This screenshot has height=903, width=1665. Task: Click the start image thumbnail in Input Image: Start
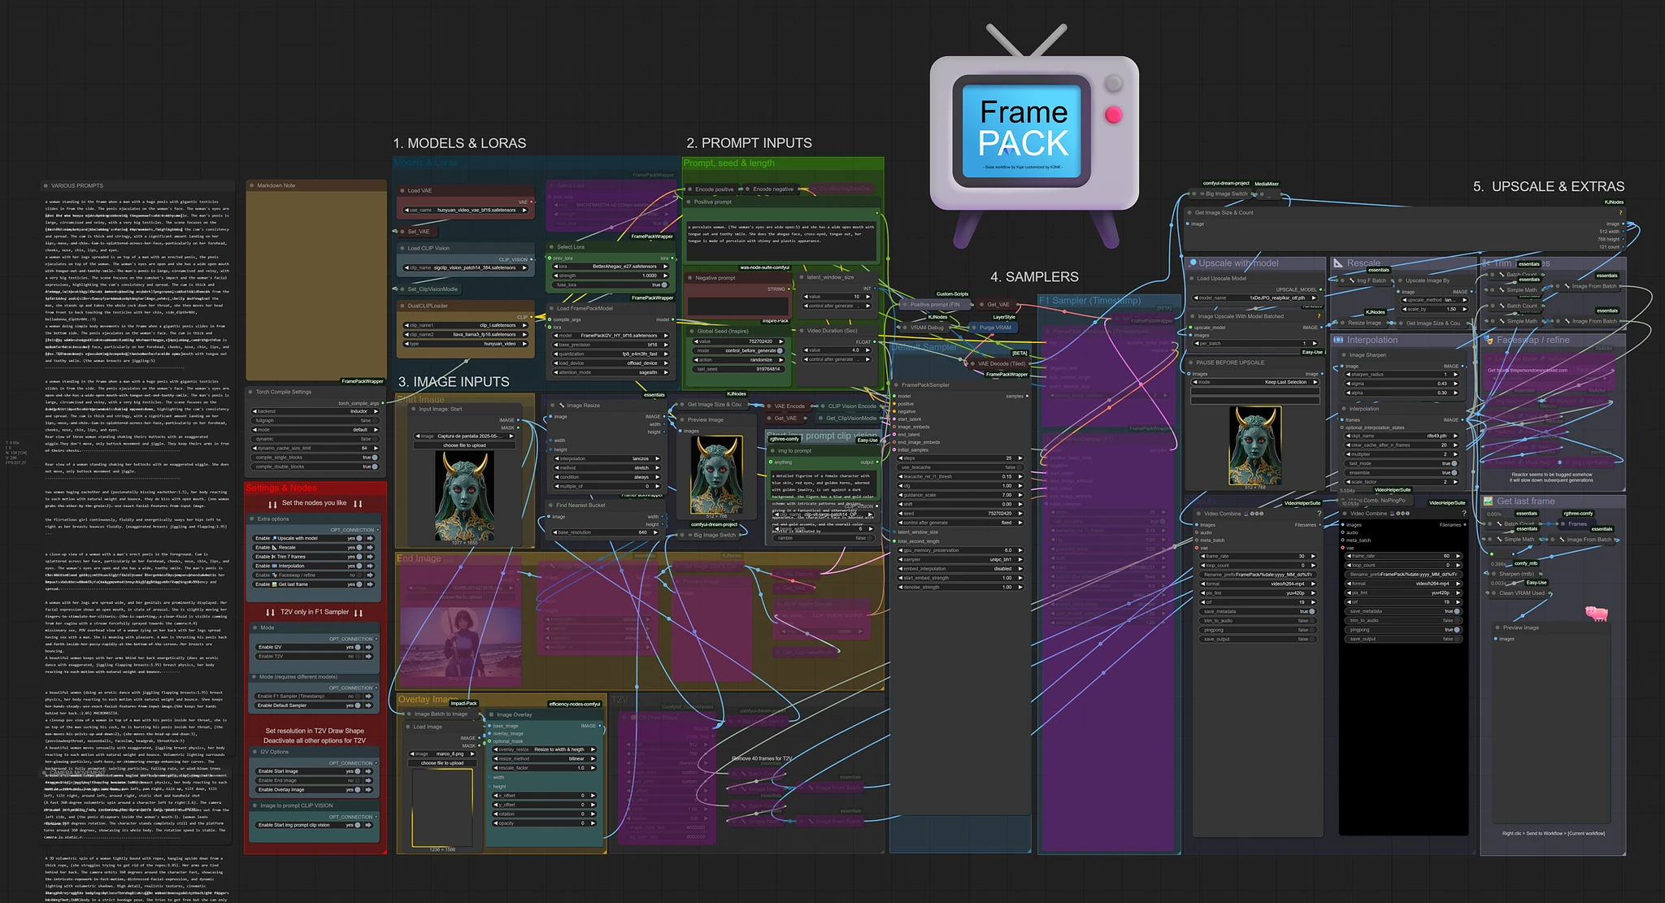click(x=465, y=497)
